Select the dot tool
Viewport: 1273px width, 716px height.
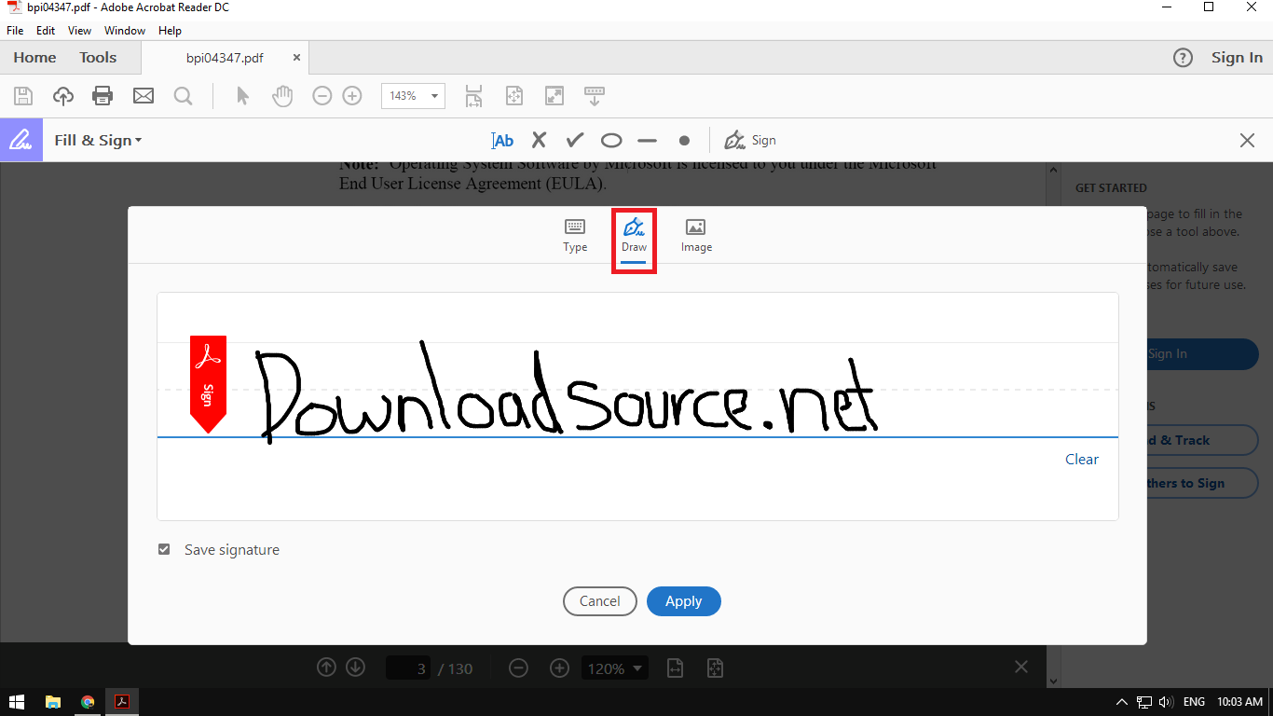(x=684, y=141)
